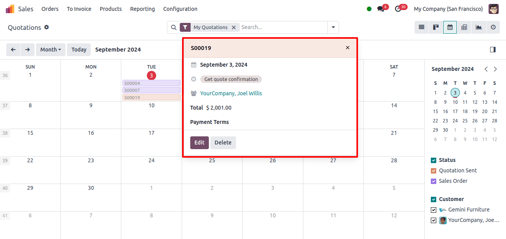The height and width of the screenshot is (239, 506).
Task: Switch to list view
Action: (422, 28)
